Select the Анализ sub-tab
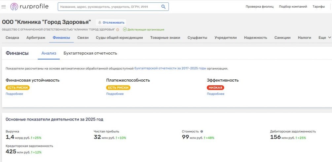Screen dimensions: 332x162 tap(49, 53)
